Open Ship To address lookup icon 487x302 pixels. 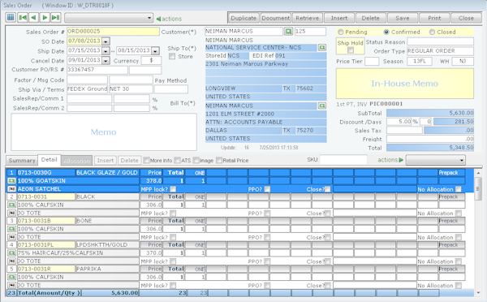[322, 48]
